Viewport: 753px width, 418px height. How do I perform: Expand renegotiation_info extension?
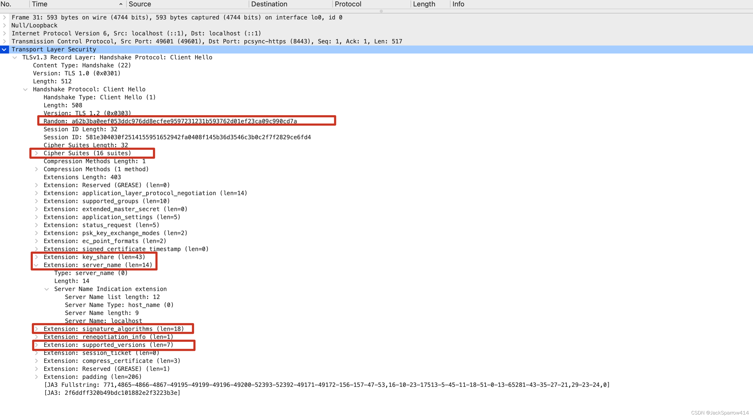[36, 337]
